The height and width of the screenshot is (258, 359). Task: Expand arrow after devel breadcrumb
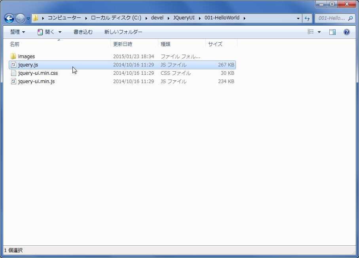169,18
